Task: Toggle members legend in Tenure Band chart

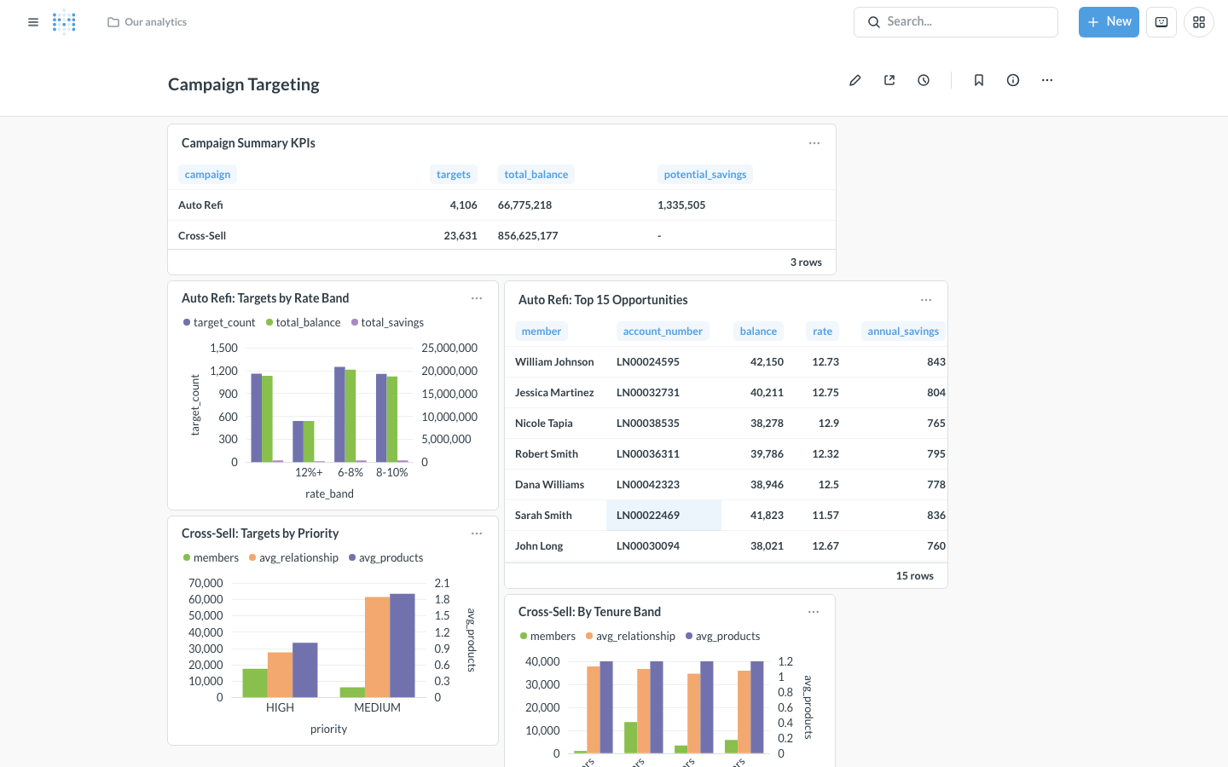Action: pos(547,636)
